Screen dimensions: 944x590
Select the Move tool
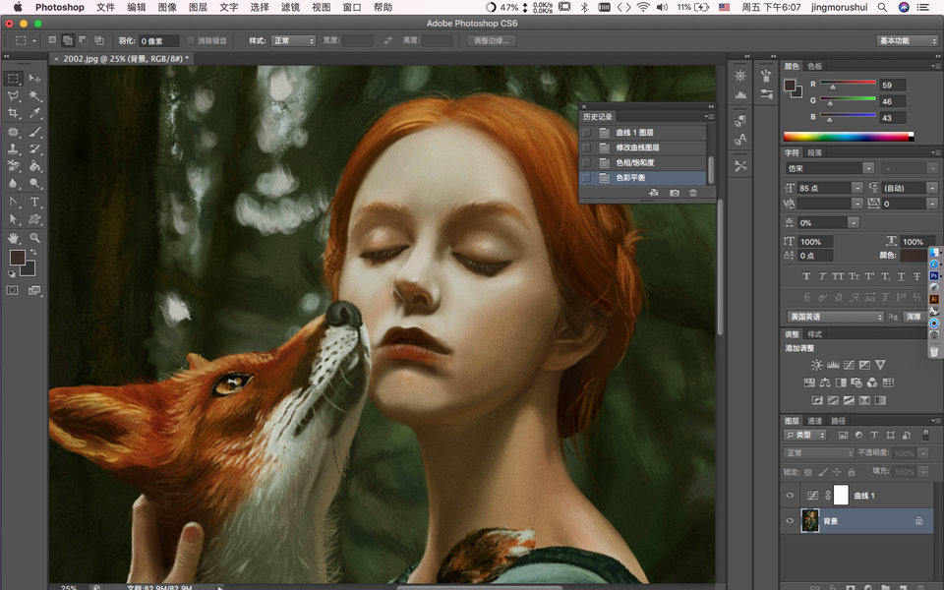pyautogui.click(x=35, y=79)
